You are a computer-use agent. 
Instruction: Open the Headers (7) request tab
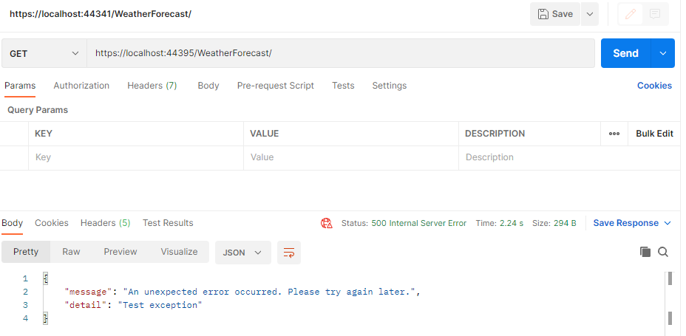click(x=152, y=86)
